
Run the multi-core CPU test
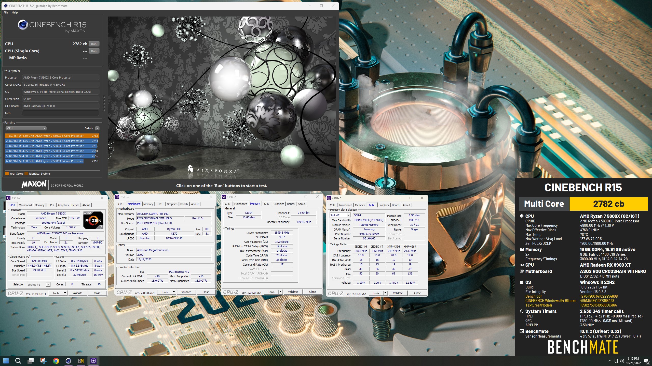point(94,44)
